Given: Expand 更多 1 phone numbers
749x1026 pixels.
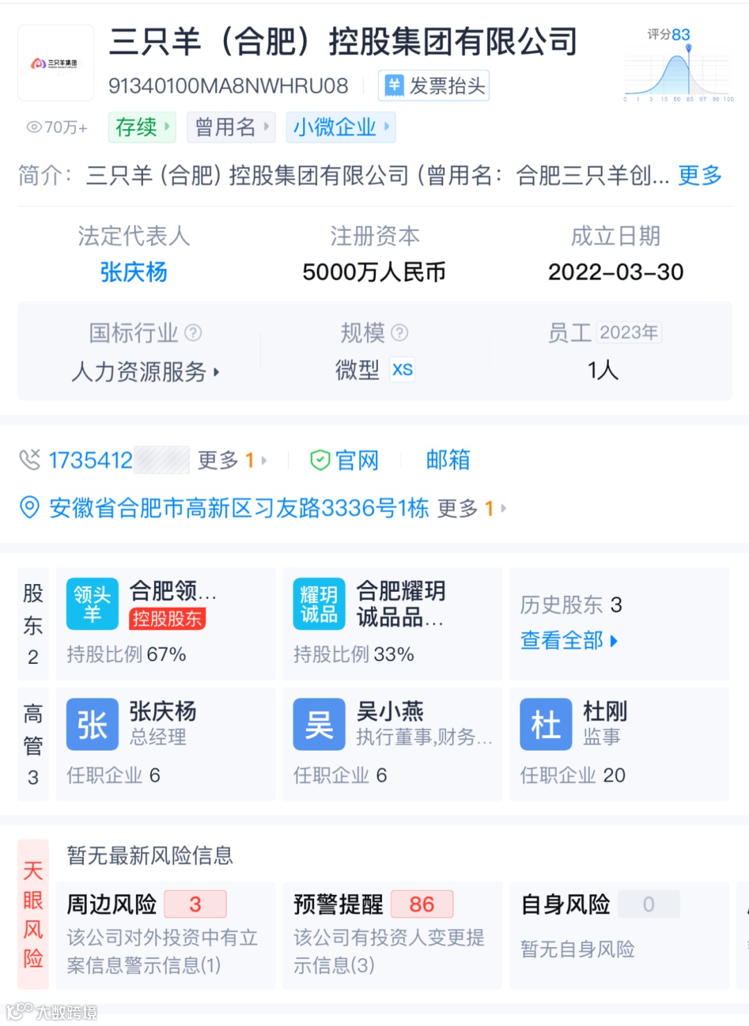Looking at the screenshot, I should (x=232, y=460).
